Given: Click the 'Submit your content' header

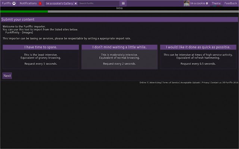Looking at the screenshot, I should [x=119, y=19].
